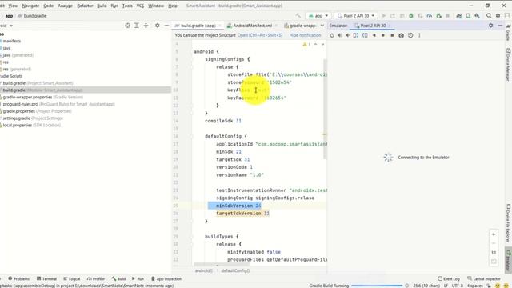Click the Sync Project with Gradle Files icon
The image size is (512, 288).
click(x=458, y=16)
